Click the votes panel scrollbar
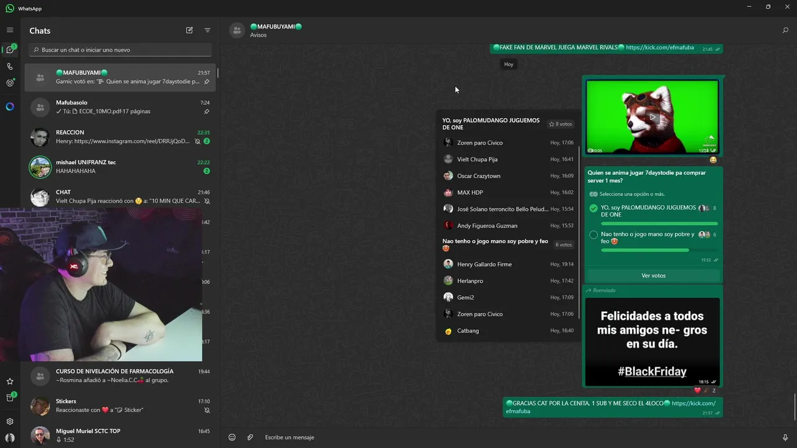This screenshot has height=448, width=797. 580,233
